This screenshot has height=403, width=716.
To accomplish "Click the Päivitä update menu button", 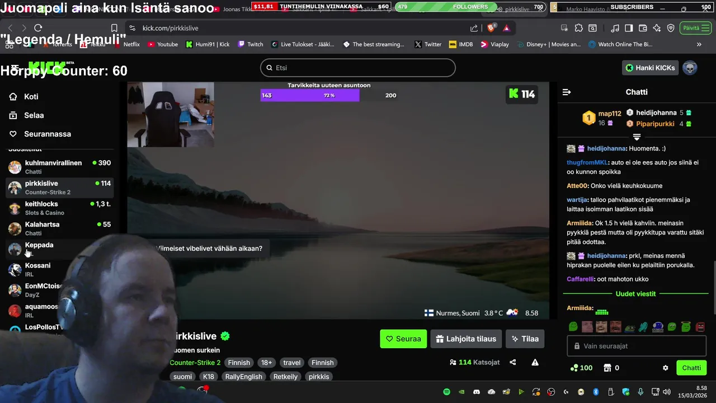I will [x=696, y=28].
